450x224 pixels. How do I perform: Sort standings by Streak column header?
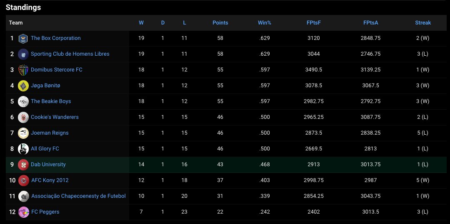click(423, 22)
